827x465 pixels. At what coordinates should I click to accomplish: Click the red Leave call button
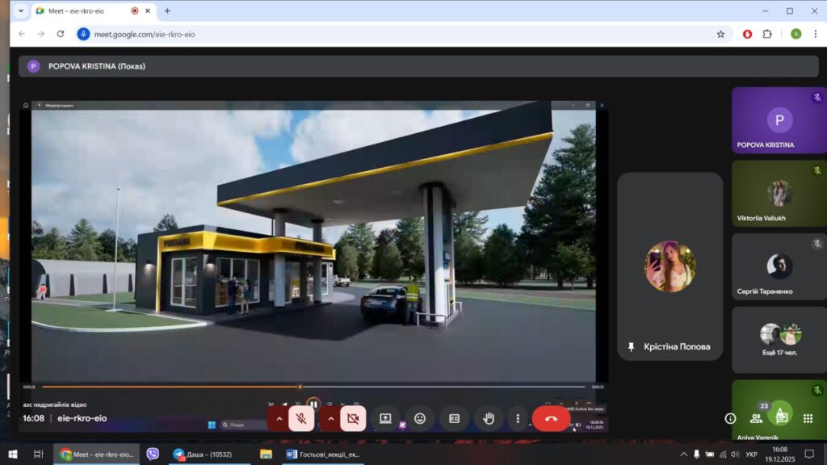coord(551,418)
